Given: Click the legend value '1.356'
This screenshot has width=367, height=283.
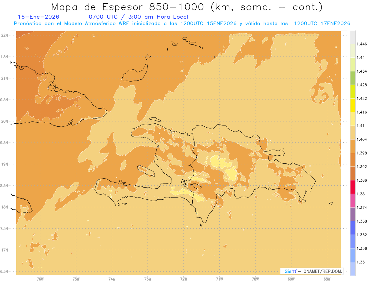Looking at the screenshot, I should point(362,249).
